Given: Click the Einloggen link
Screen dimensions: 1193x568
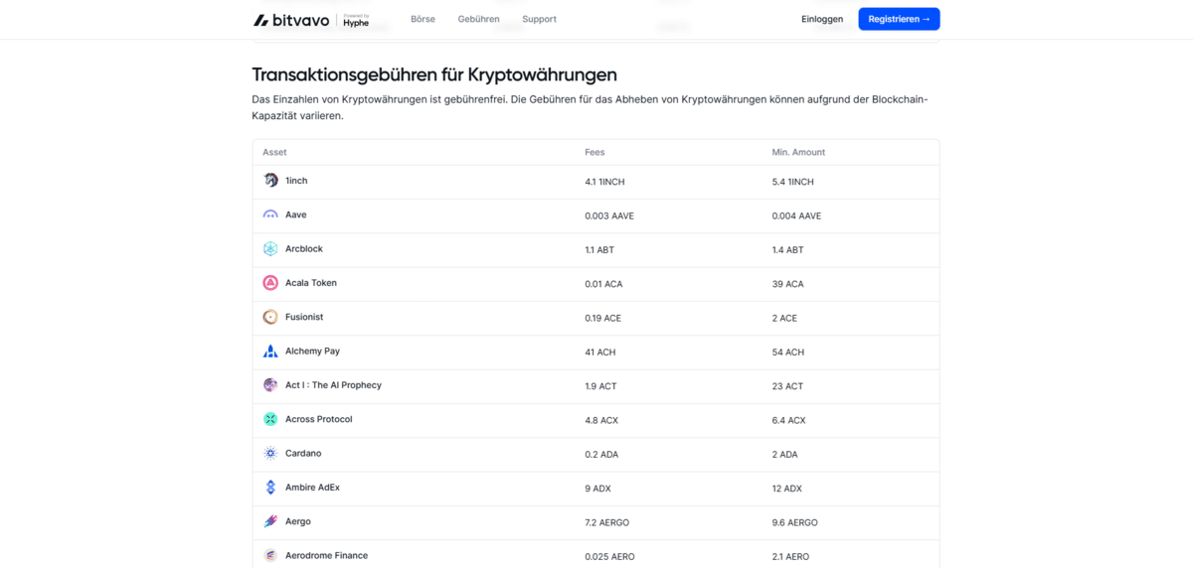Looking at the screenshot, I should coord(822,19).
